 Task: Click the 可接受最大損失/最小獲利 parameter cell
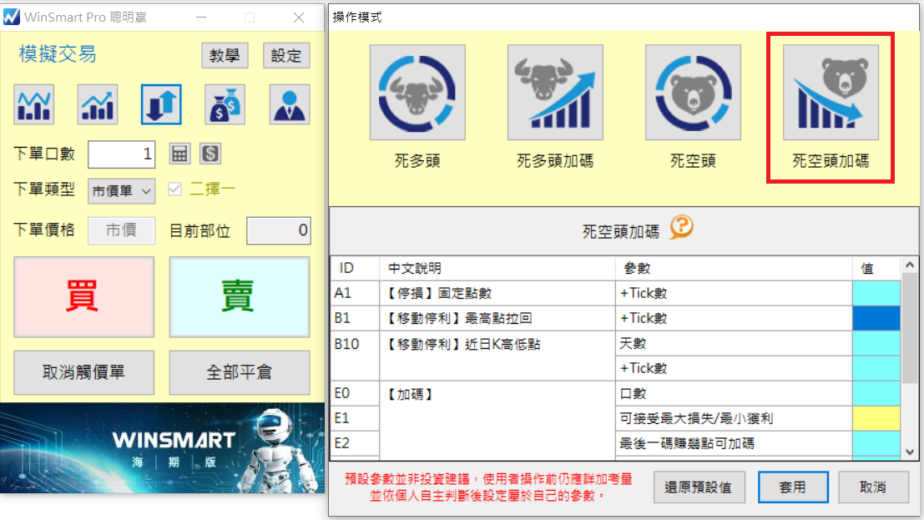coord(734,418)
